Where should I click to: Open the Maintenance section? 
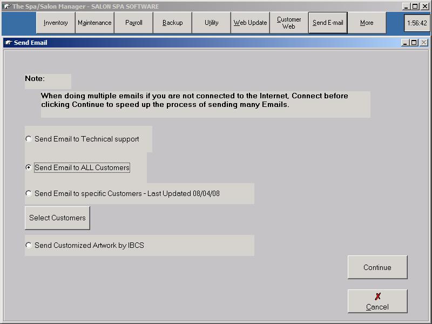tap(94, 23)
